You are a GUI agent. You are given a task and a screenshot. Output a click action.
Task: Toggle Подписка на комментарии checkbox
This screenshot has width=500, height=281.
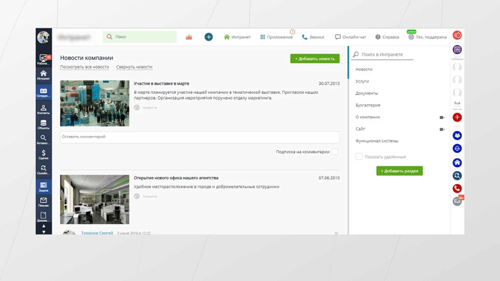pos(335,152)
